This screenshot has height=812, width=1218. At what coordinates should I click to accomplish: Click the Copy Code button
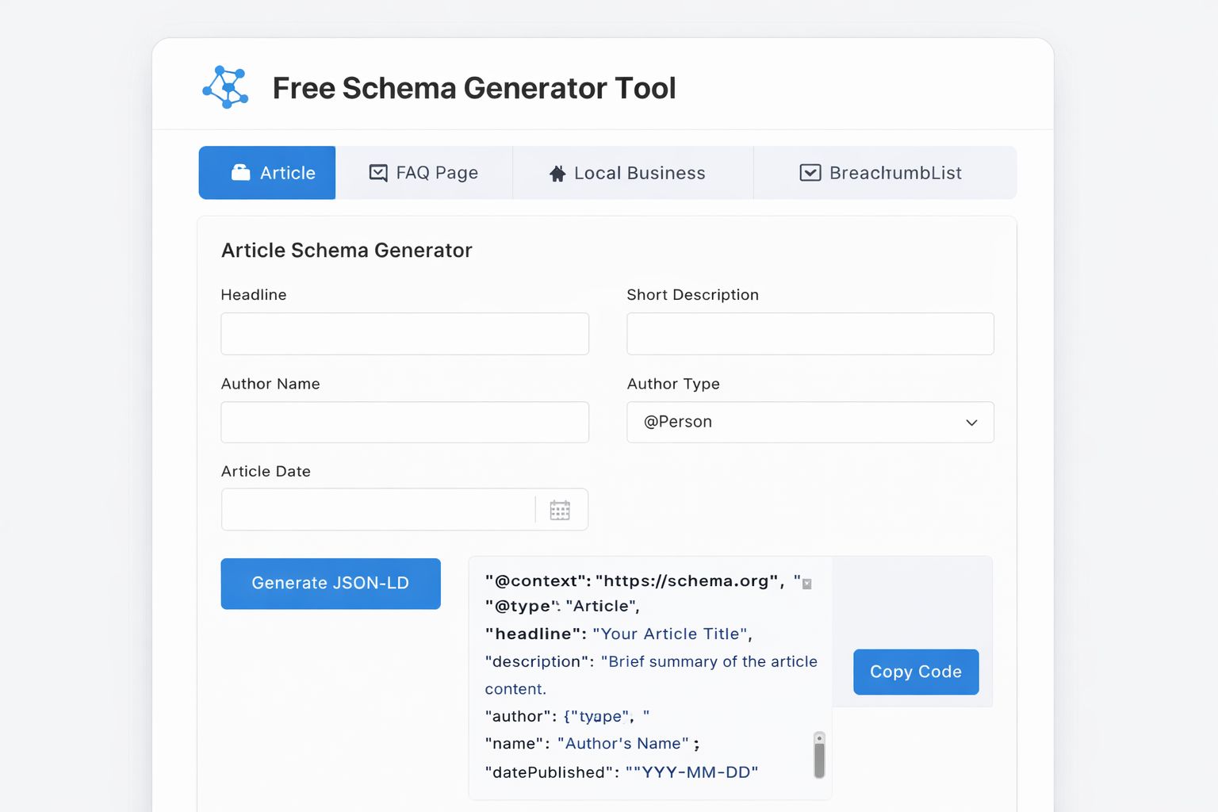point(916,672)
